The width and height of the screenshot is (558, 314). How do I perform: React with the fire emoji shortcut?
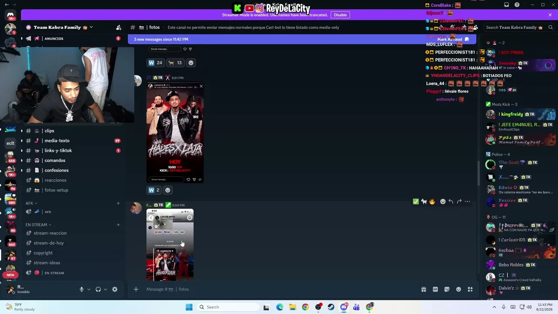point(432,201)
